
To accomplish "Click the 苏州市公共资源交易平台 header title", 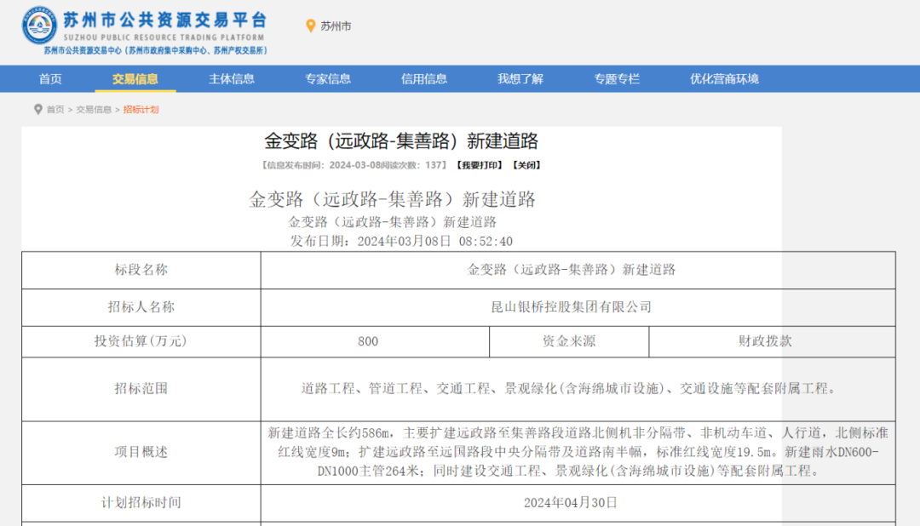I will [x=164, y=20].
